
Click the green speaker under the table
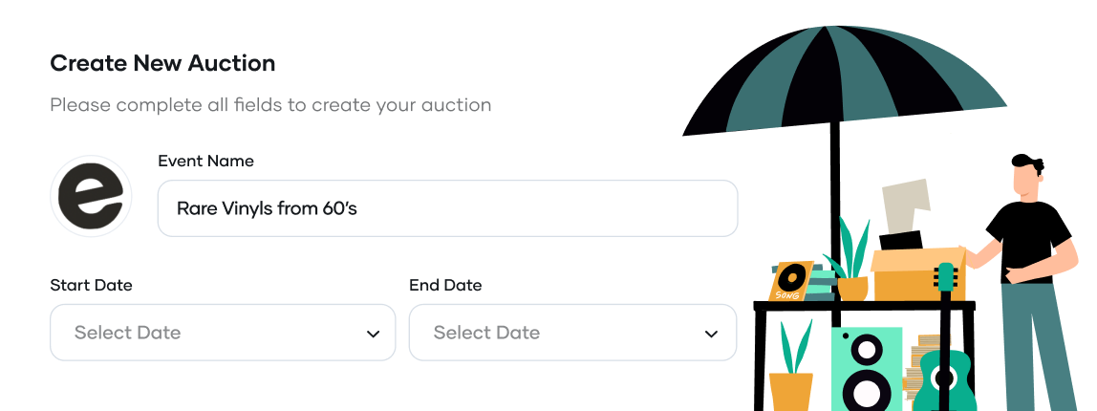tap(867, 368)
